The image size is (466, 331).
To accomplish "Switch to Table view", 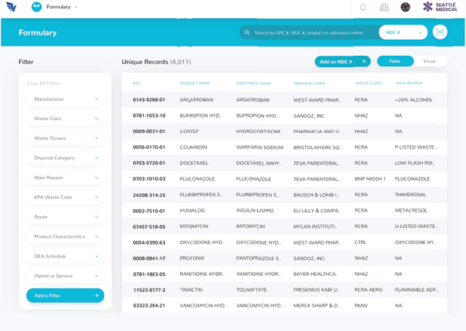I will pos(395,62).
